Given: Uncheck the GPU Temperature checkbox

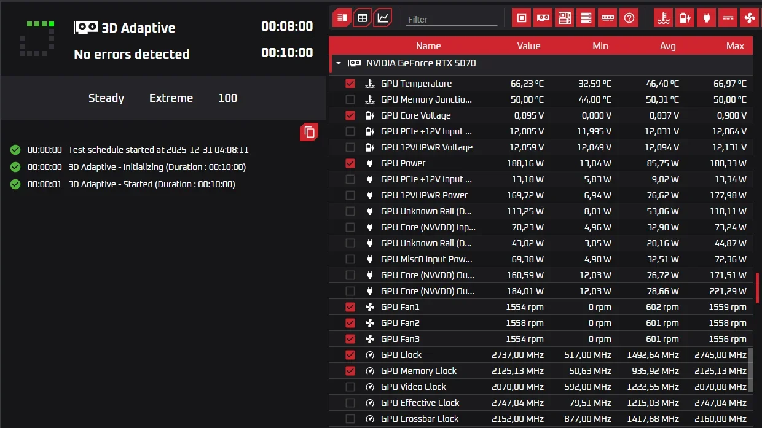Looking at the screenshot, I should pyautogui.click(x=350, y=84).
